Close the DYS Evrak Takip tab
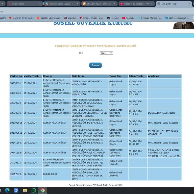The image size is (194, 194). pos(189,4)
